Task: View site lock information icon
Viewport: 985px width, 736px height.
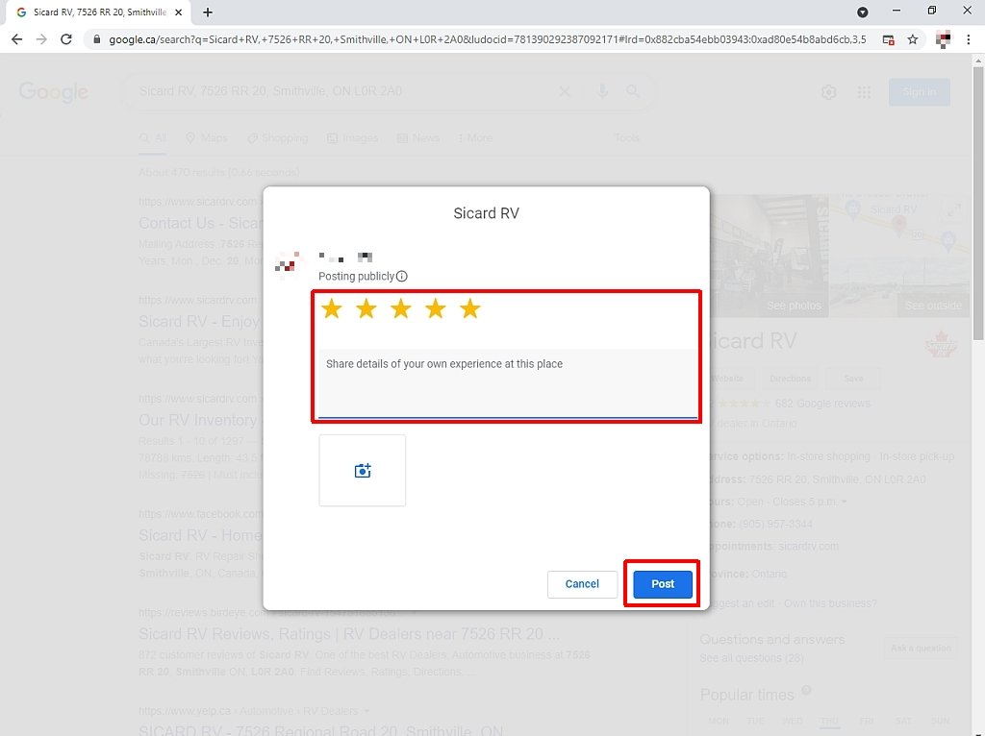Action: [x=97, y=39]
